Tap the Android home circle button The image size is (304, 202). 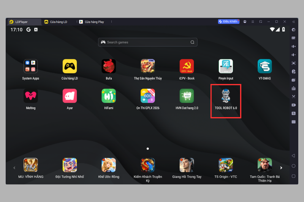click(x=293, y=166)
